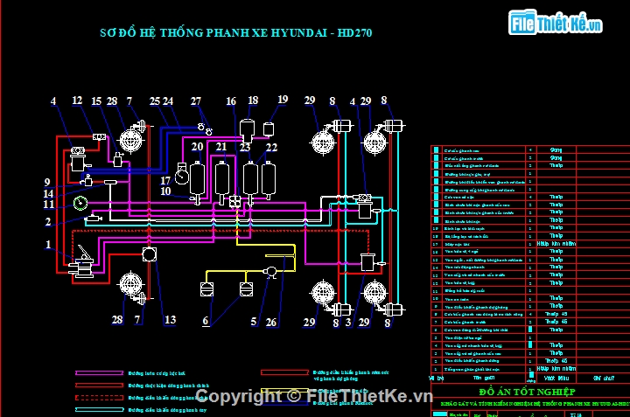Click the air tank below label 21
630x417 pixels.
tap(221, 182)
